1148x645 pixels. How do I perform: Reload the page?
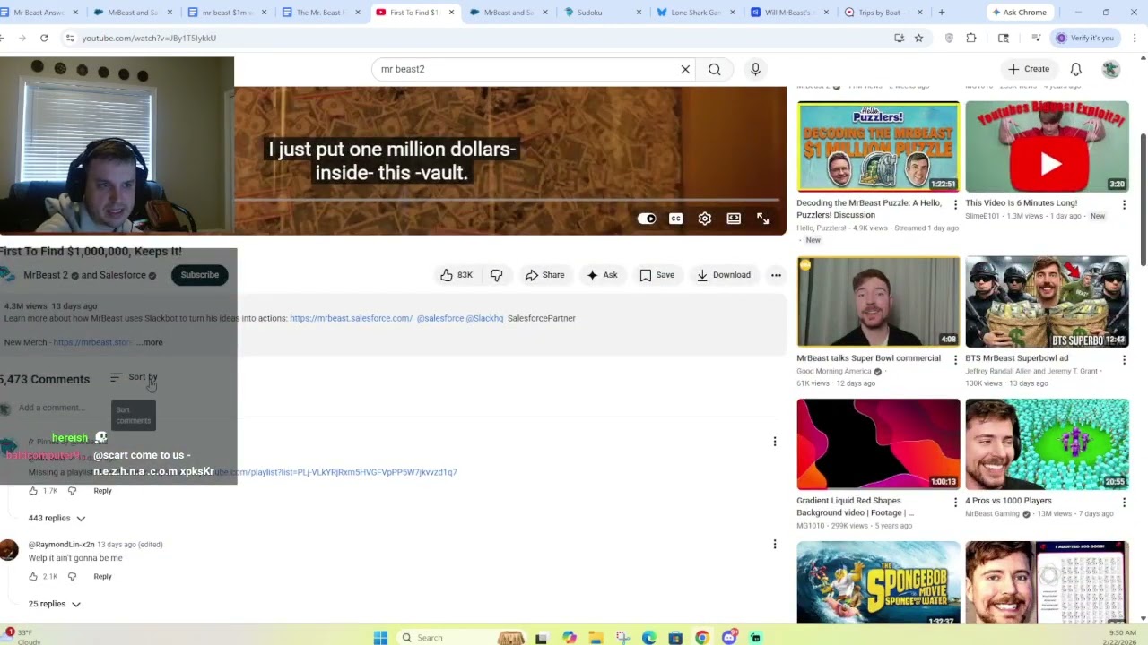tap(44, 38)
